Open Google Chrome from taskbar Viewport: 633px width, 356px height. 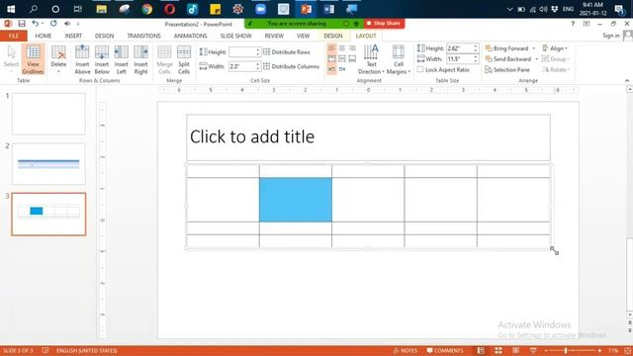point(147,9)
